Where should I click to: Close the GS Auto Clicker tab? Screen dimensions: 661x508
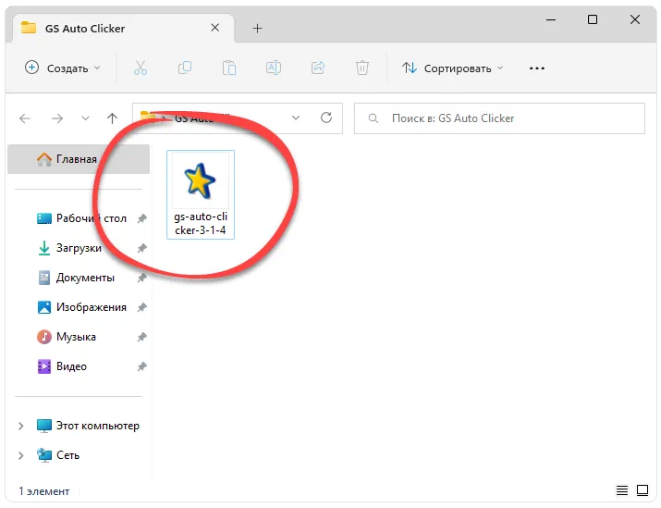pyautogui.click(x=215, y=28)
